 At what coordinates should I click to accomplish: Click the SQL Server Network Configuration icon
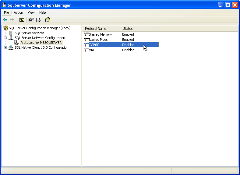(11, 38)
